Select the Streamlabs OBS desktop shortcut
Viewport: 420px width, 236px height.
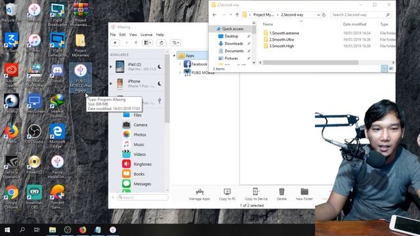(x=34, y=197)
